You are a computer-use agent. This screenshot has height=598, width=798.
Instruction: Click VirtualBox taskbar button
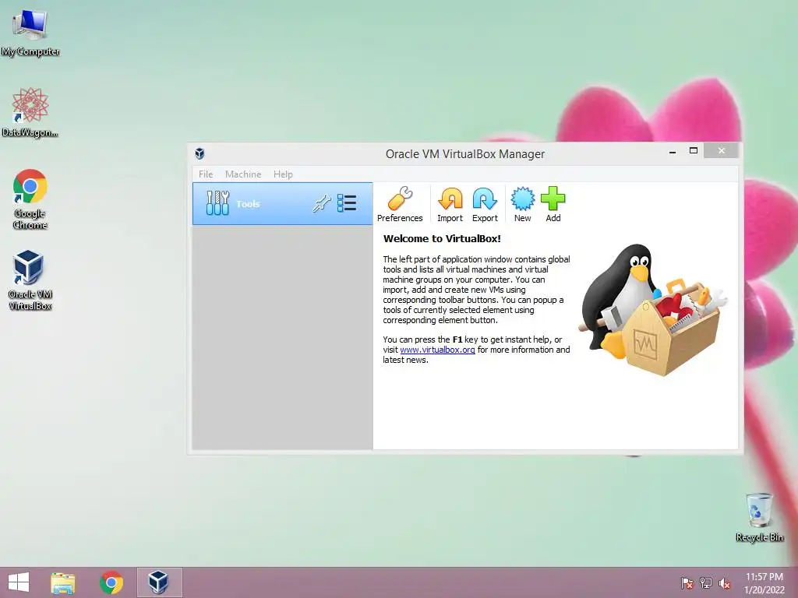[x=159, y=582]
